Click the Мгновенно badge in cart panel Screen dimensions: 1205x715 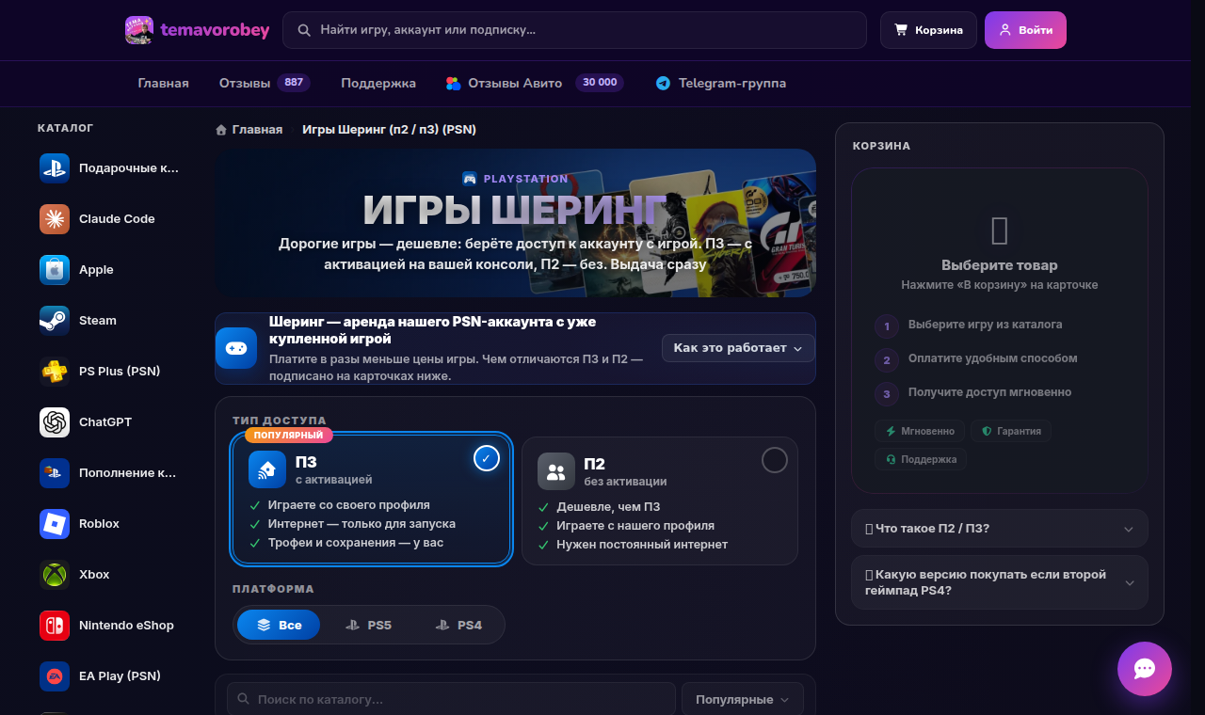point(920,431)
